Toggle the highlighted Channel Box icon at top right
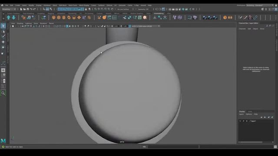The width and height of the screenshot is (278, 156). [x=276, y=9]
